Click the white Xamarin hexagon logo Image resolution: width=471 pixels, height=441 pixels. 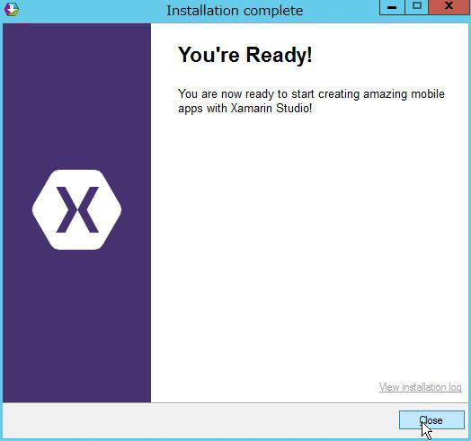click(77, 209)
